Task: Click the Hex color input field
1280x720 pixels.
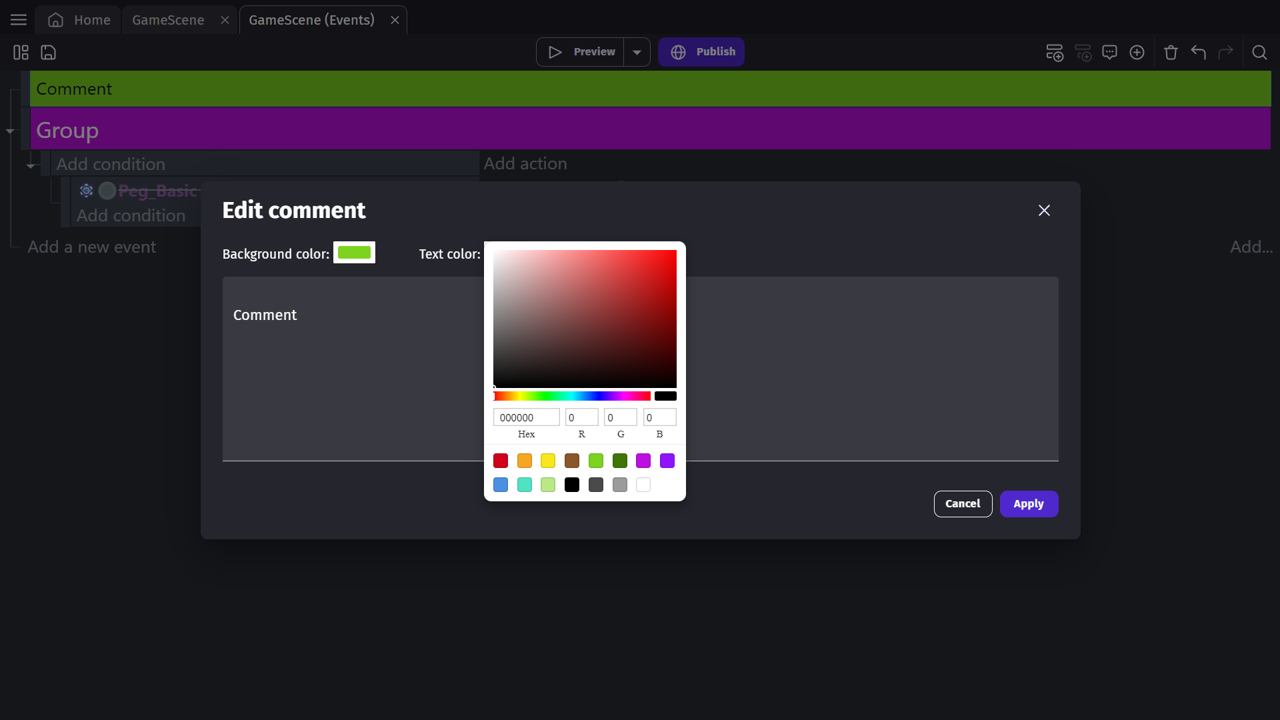Action: [x=526, y=417]
